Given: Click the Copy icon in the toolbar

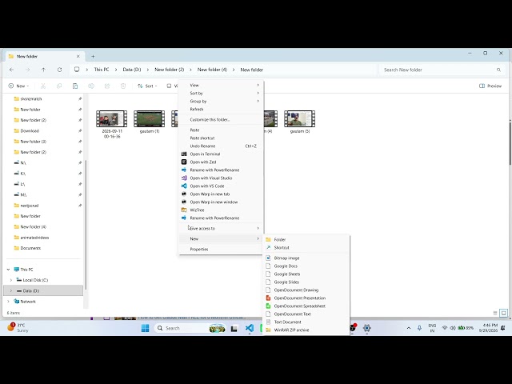Looking at the screenshot, I should [x=59, y=86].
